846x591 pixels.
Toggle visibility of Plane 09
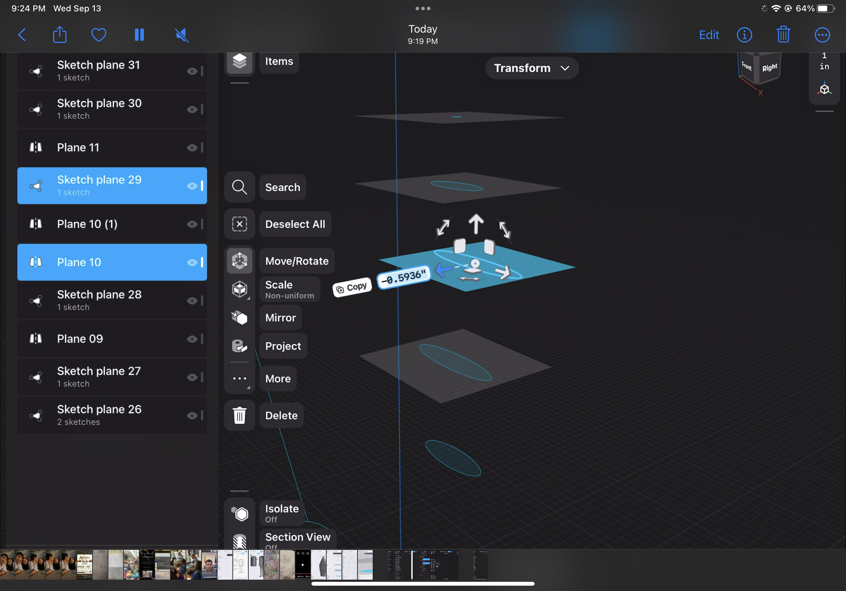(x=192, y=339)
